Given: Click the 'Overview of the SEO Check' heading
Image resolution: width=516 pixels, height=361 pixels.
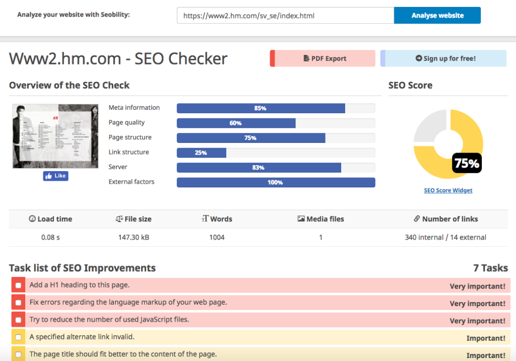Looking at the screenshot, I should [69, 86].
